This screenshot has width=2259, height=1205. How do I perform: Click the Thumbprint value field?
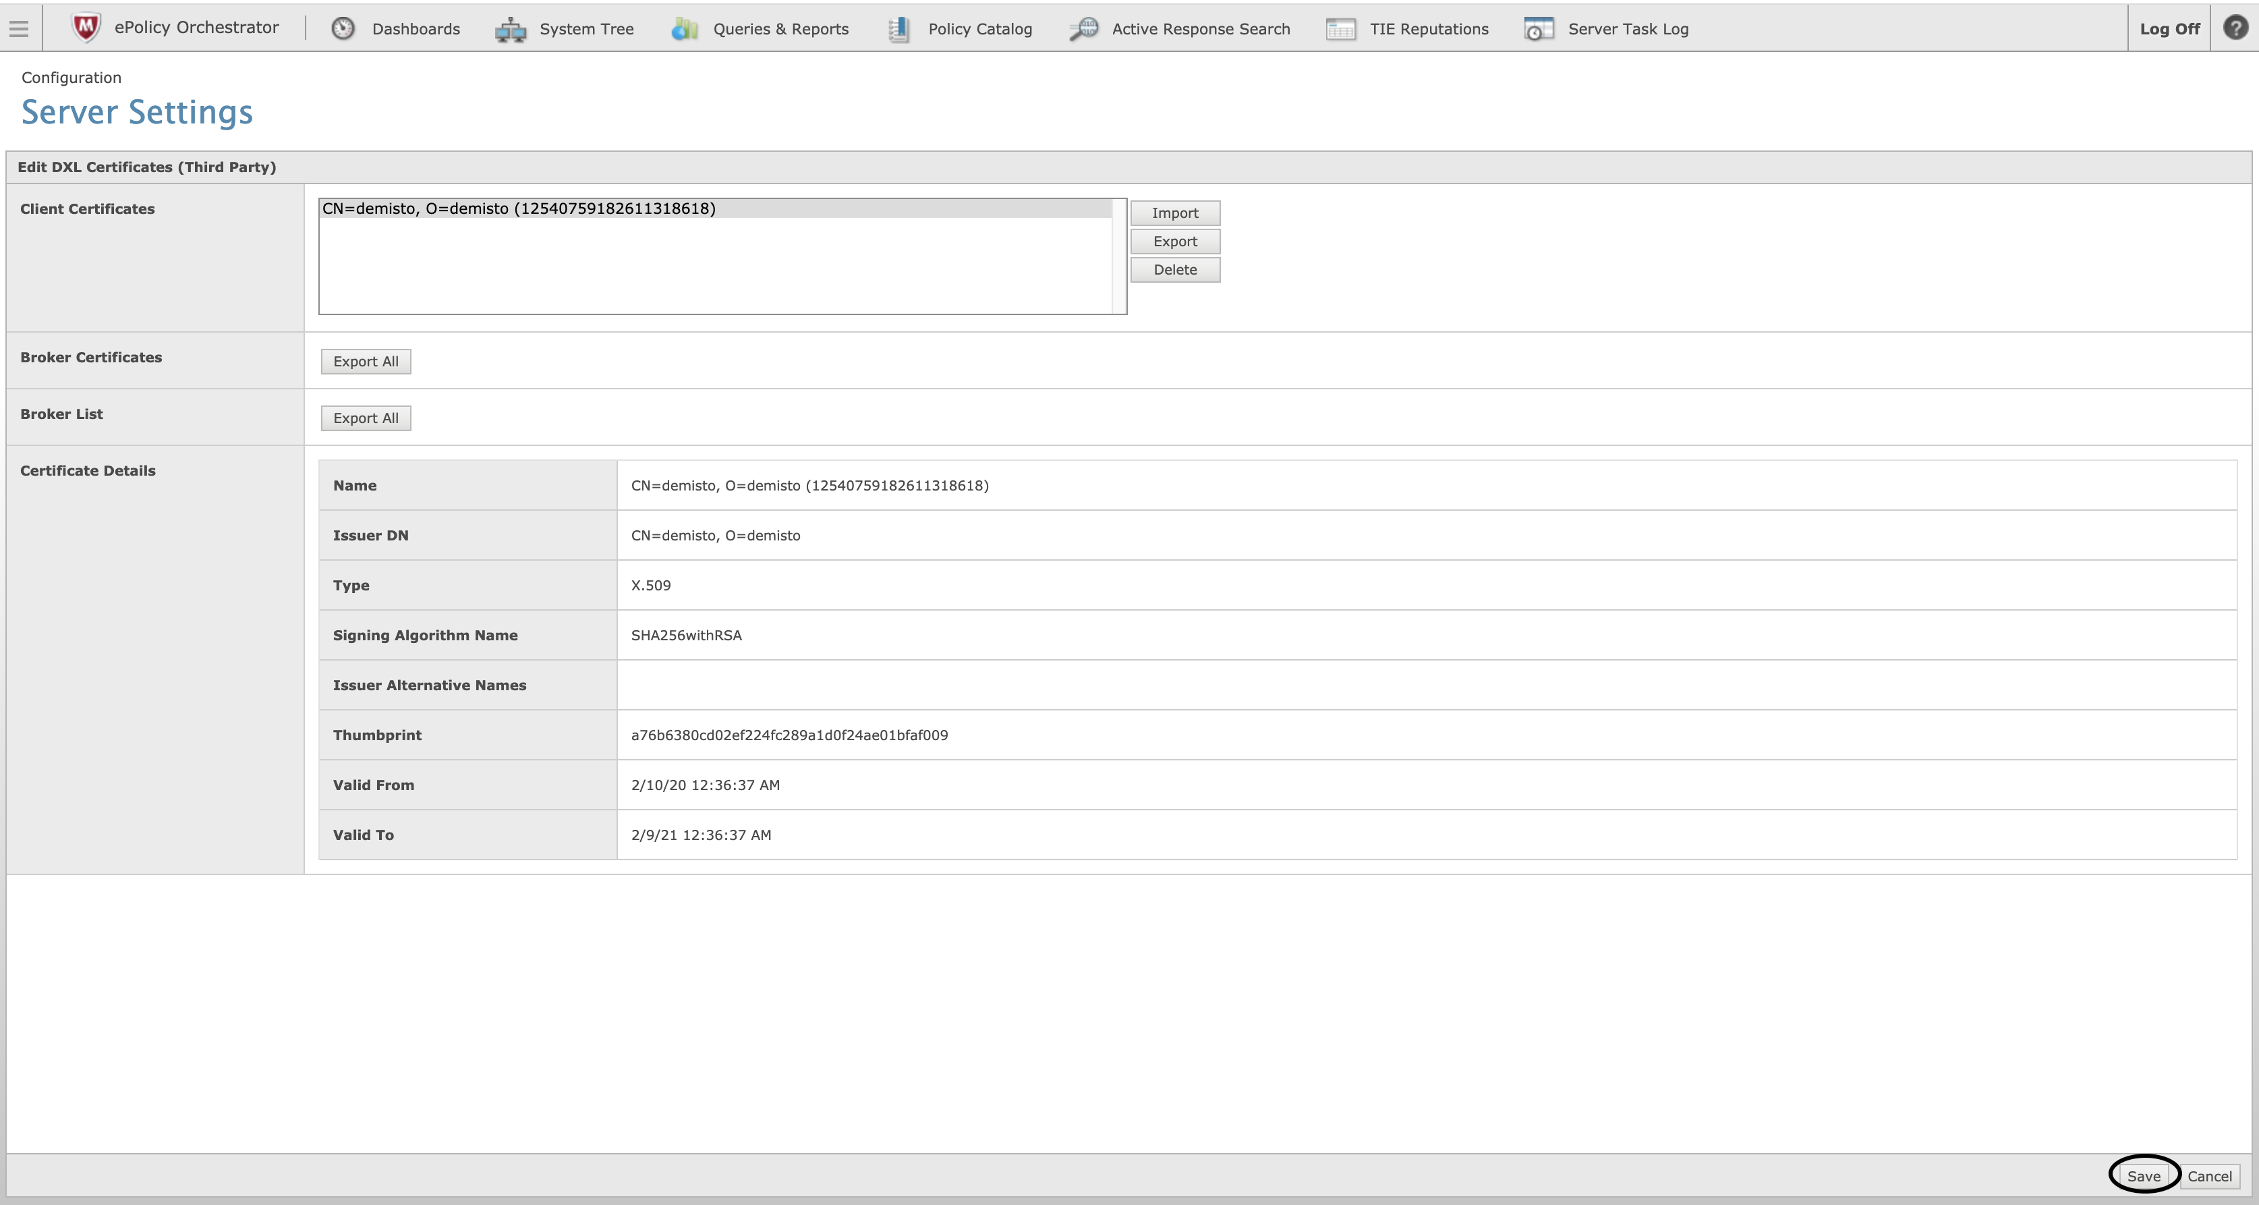[792, 734]
